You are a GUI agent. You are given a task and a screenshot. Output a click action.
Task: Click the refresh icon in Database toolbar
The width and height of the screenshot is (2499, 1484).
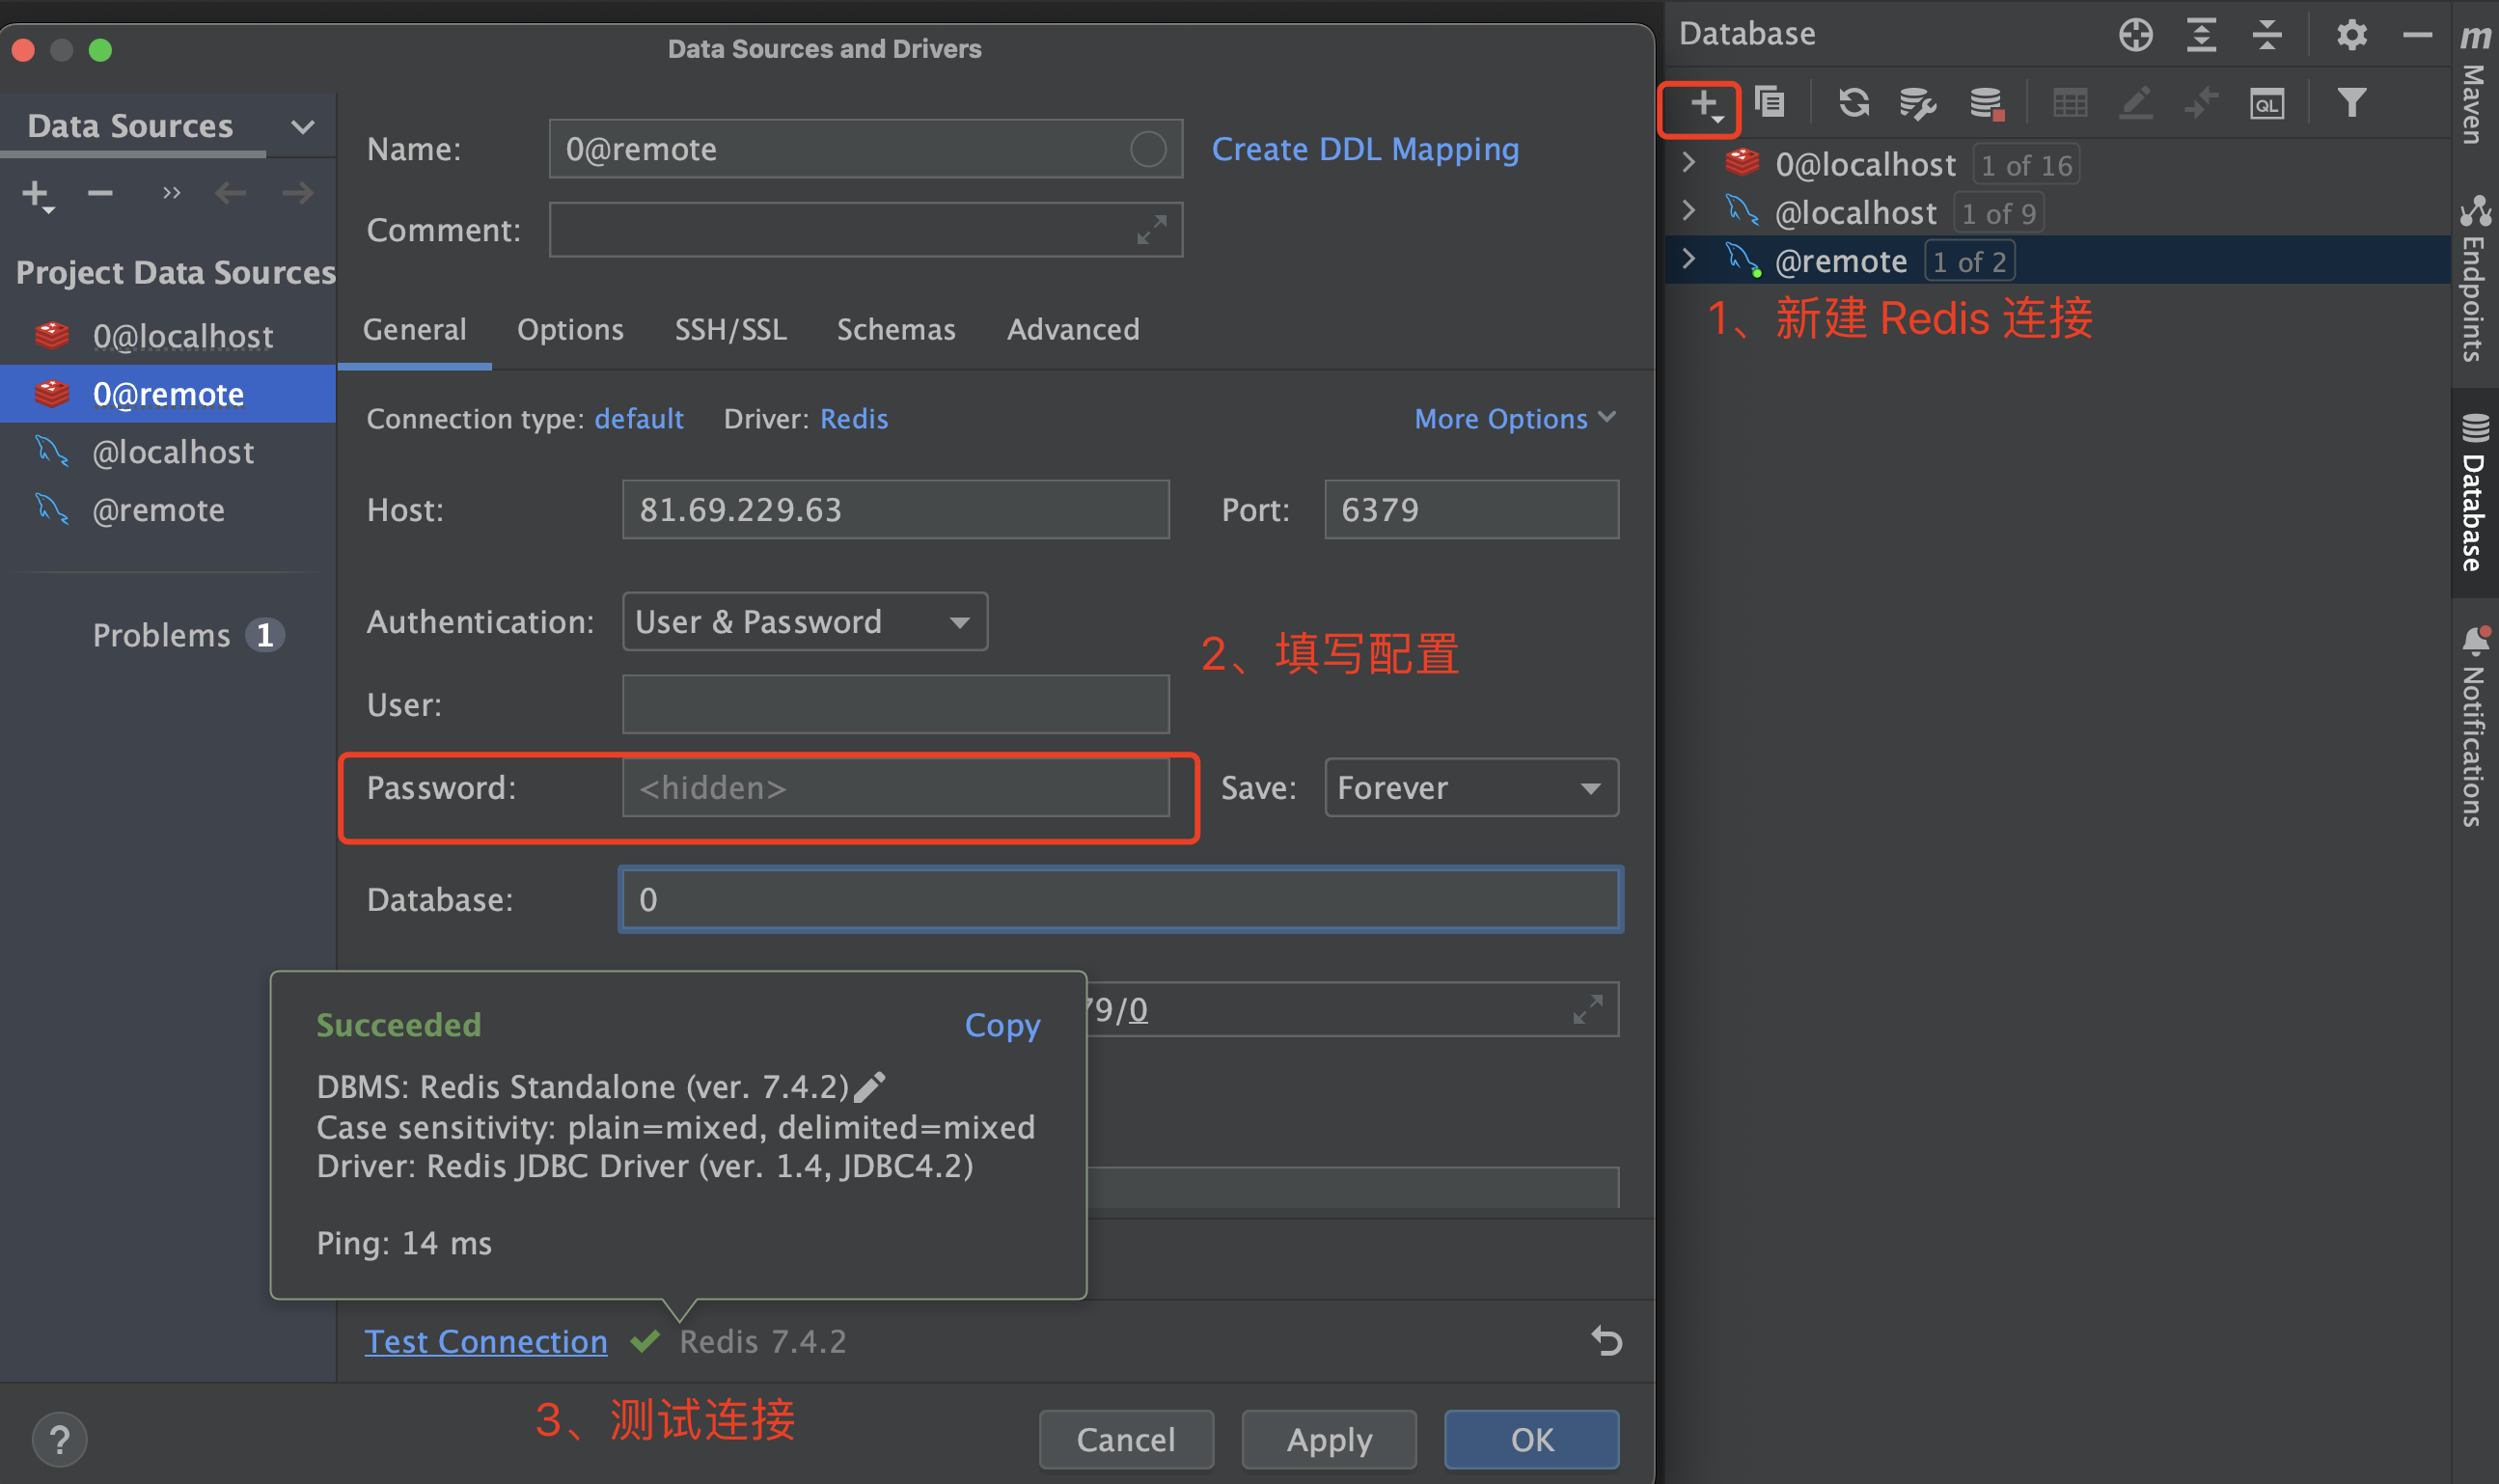(x=1853, y=103)
